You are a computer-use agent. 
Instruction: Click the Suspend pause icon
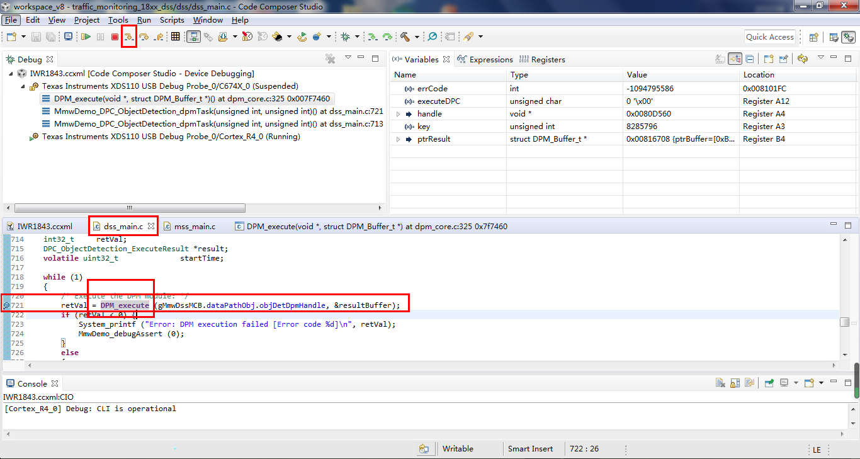coord(100,37)
